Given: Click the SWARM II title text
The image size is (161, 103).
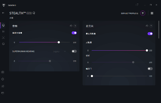Looking at the screenshot, I should 12,5.
